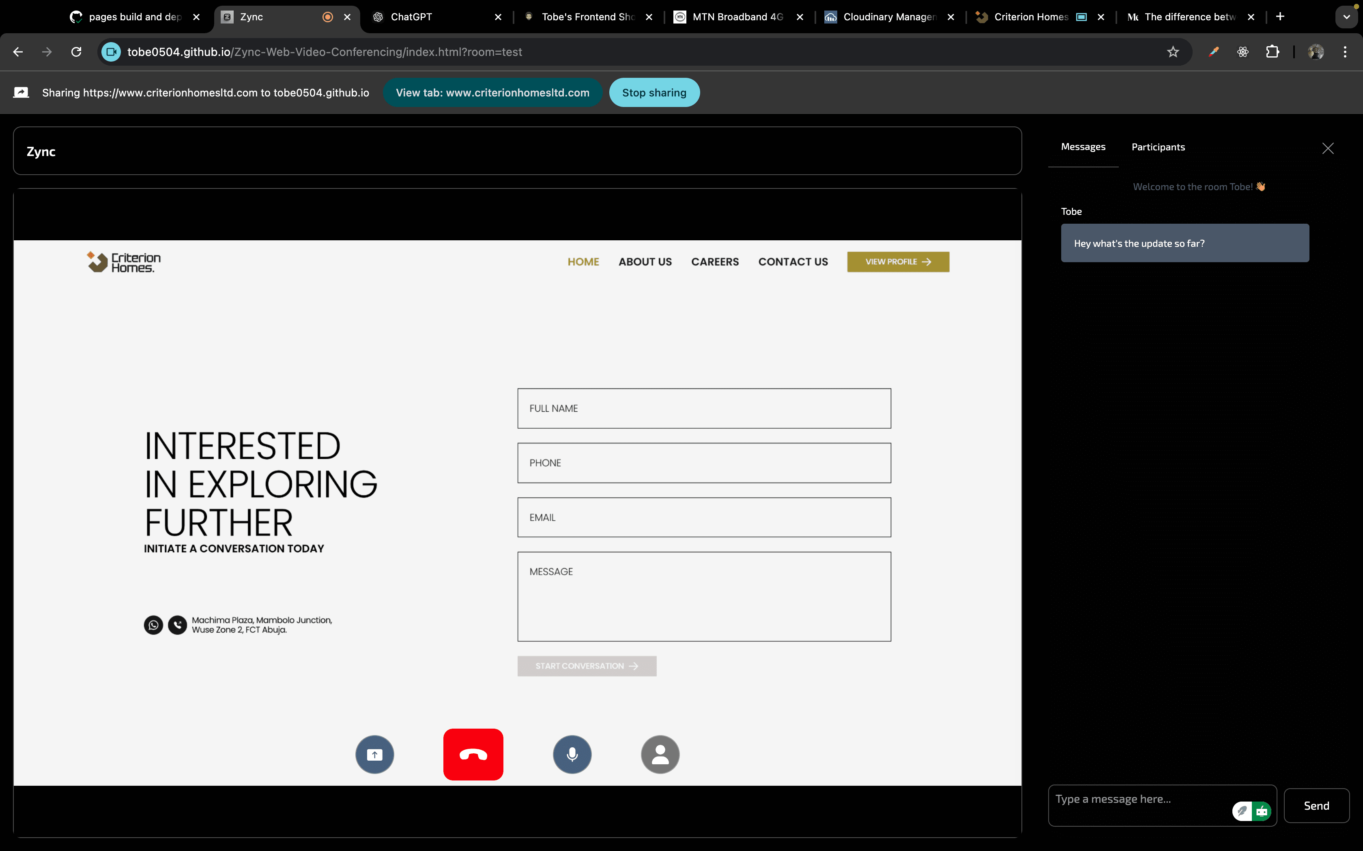
Task: Click the Criterion Homes logo
Action: pyautogui.click(x=123, y=262)
